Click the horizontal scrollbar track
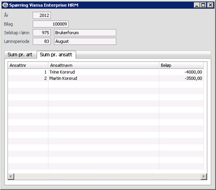The height and width of the screenshot is (190, 216). pyautogui.click(x=108, y=177)
